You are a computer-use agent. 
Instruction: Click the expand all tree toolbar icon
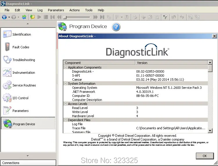point(190,17)
